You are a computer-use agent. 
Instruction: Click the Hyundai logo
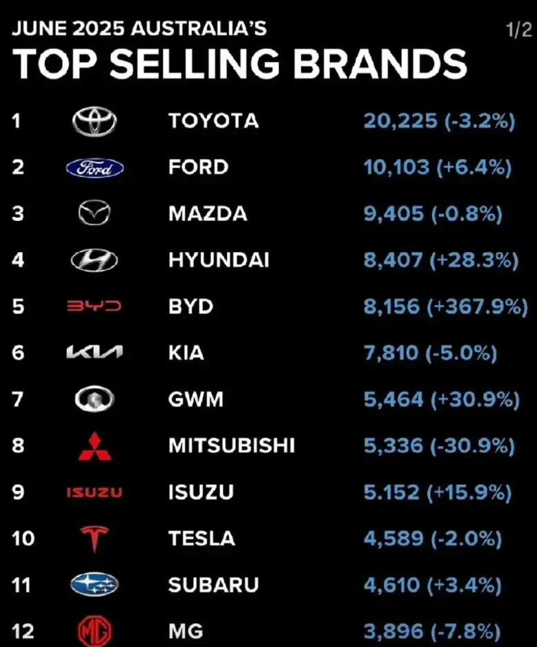(x=95, y=260)
